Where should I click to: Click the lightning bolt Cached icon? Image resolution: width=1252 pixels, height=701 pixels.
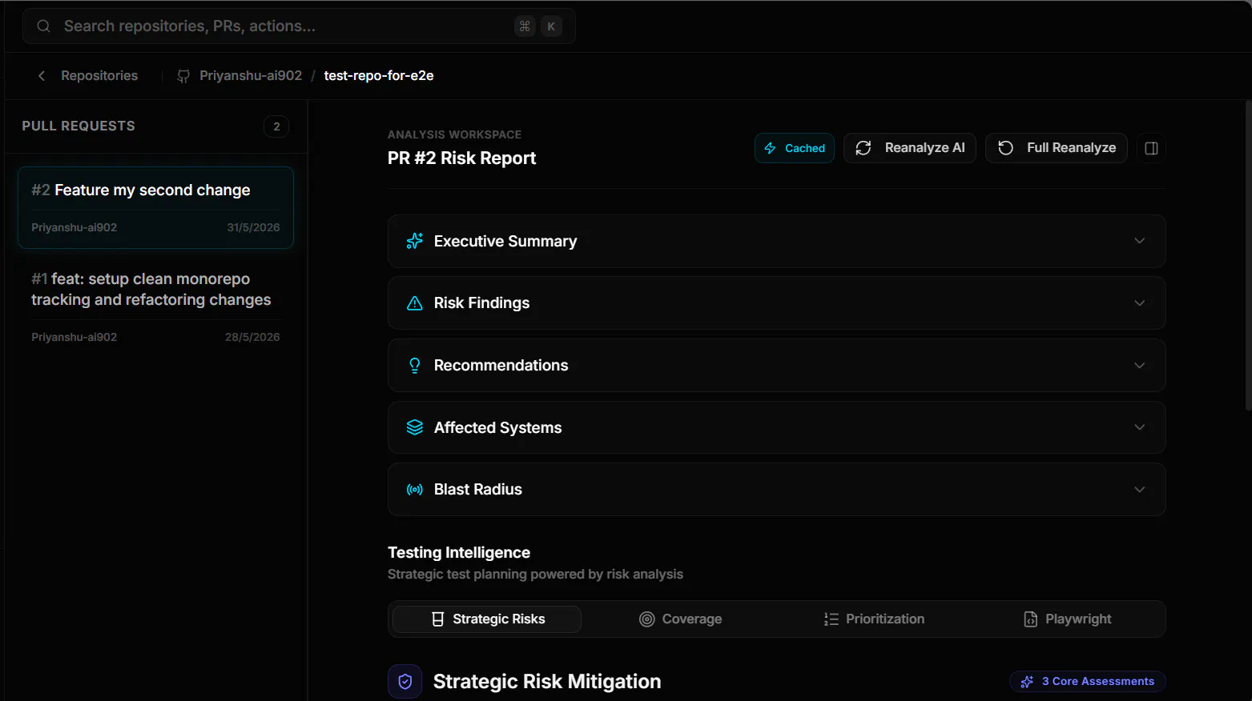click(x=770, y=148)
